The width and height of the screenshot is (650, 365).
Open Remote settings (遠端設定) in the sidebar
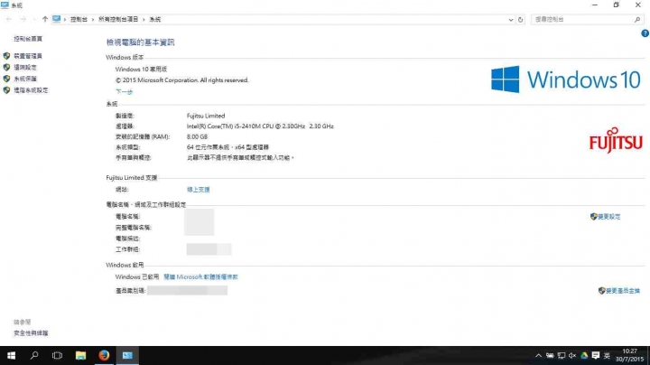(x=25, y=67)
